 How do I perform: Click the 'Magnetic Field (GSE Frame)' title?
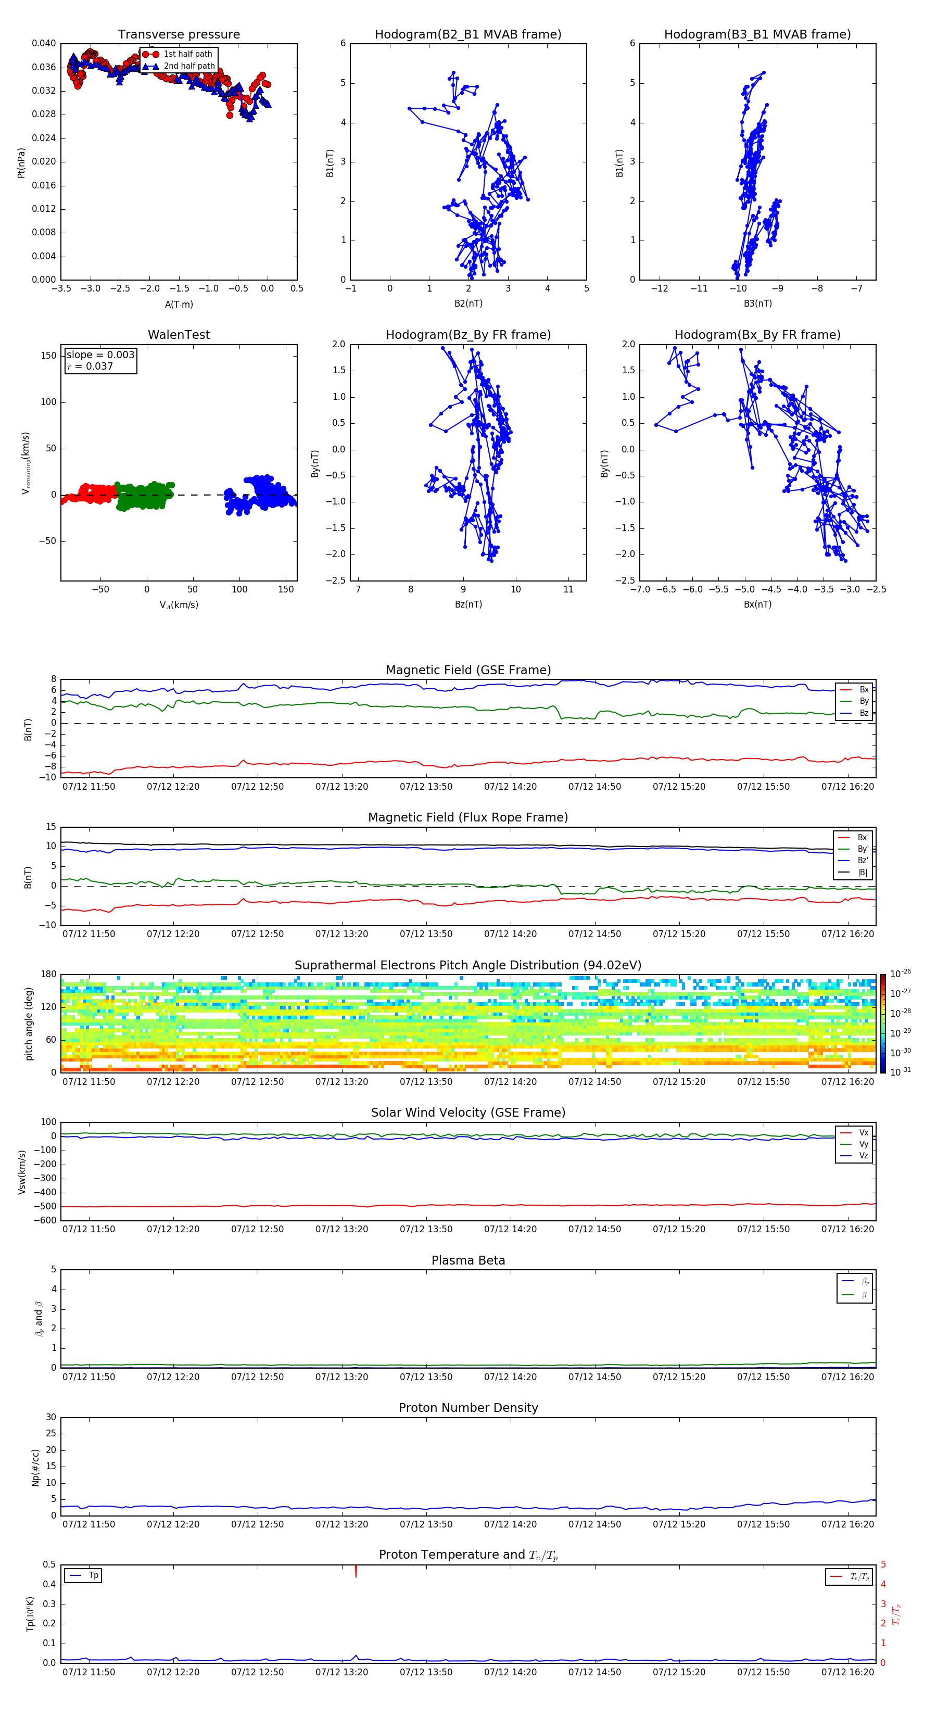point(468,670)
